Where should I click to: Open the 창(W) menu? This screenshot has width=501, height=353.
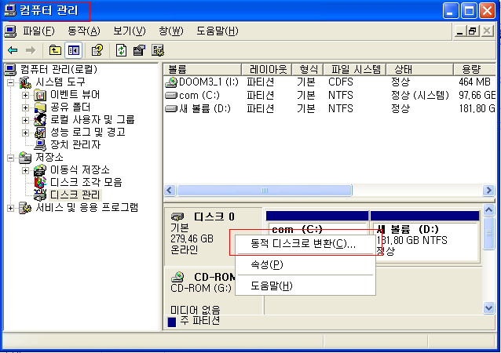(x=171, y=31)
